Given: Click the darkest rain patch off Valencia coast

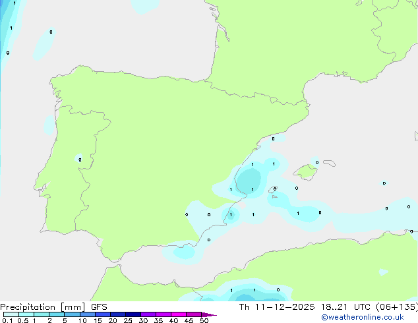Looking at the screenshot, I should coord(249,180).
